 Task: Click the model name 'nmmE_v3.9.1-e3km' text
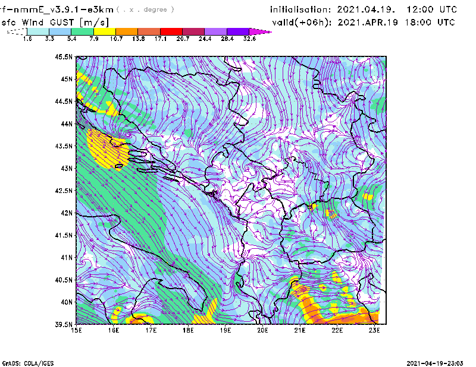pos(63,10)
